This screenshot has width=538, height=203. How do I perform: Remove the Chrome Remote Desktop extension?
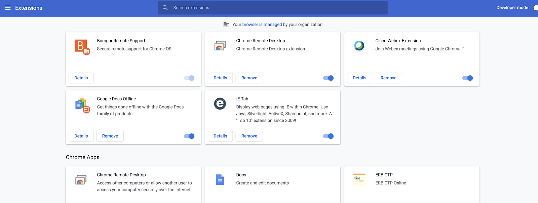[x=249, y=78]
